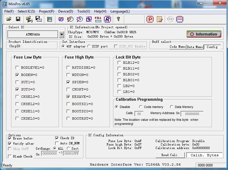Click the Calib. Bytes button
Image resolution: width=228 pixels, height=170 pixels.
click(x=204, y=155)
